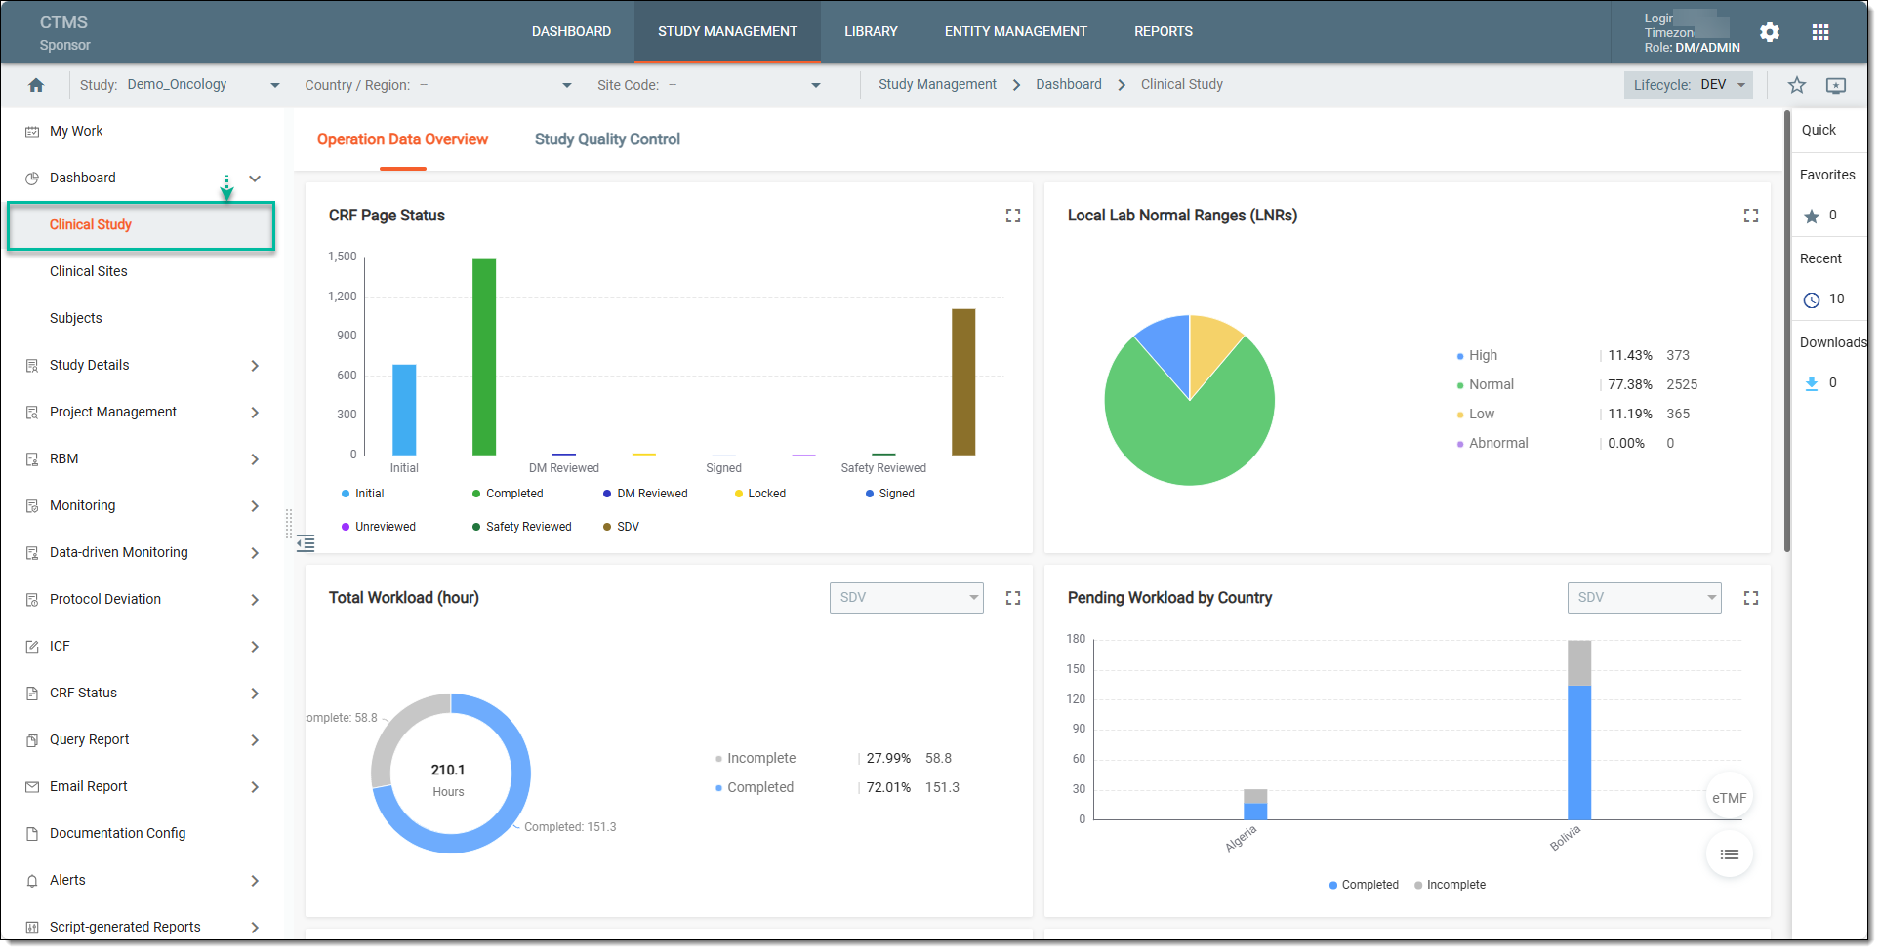
Task: Click Study Management breadcrumb link
Action: click(x=939, y=85)
